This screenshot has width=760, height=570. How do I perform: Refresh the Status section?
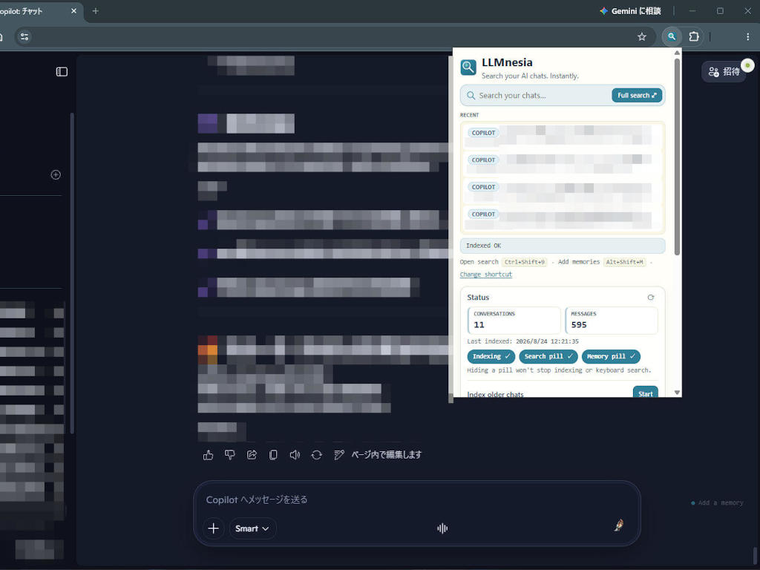click(x=650, y=297)
